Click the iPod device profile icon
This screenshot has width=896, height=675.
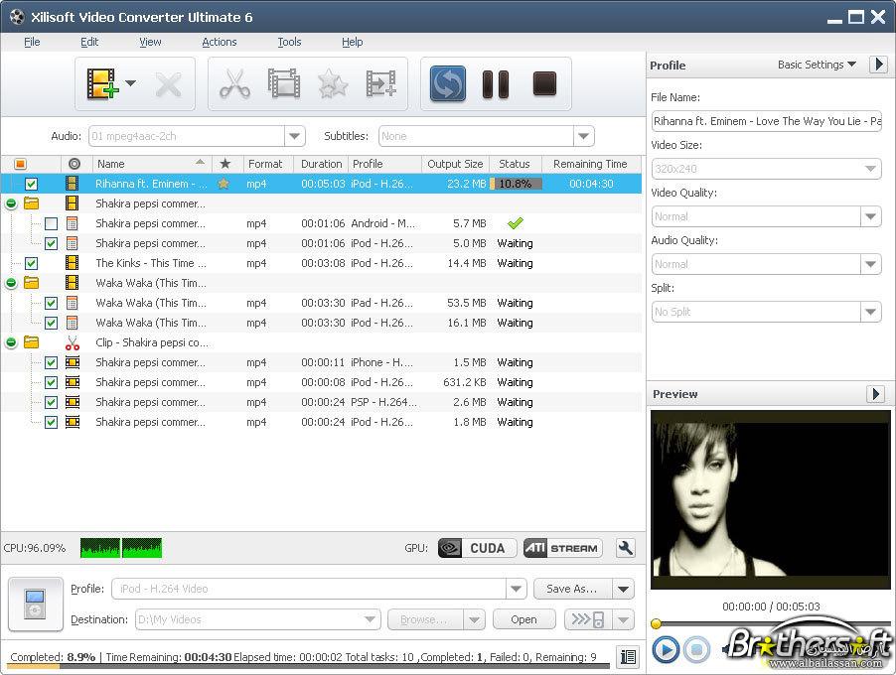36,605
